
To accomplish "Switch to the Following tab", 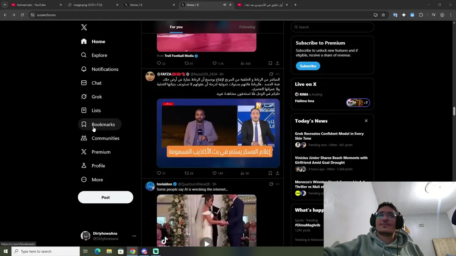I will click(247, 27).
